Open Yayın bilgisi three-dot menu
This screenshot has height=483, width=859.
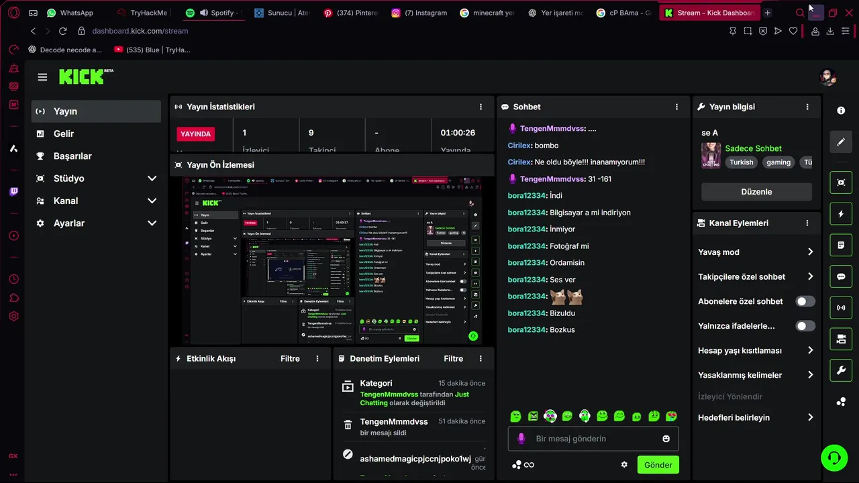point(807,107)
